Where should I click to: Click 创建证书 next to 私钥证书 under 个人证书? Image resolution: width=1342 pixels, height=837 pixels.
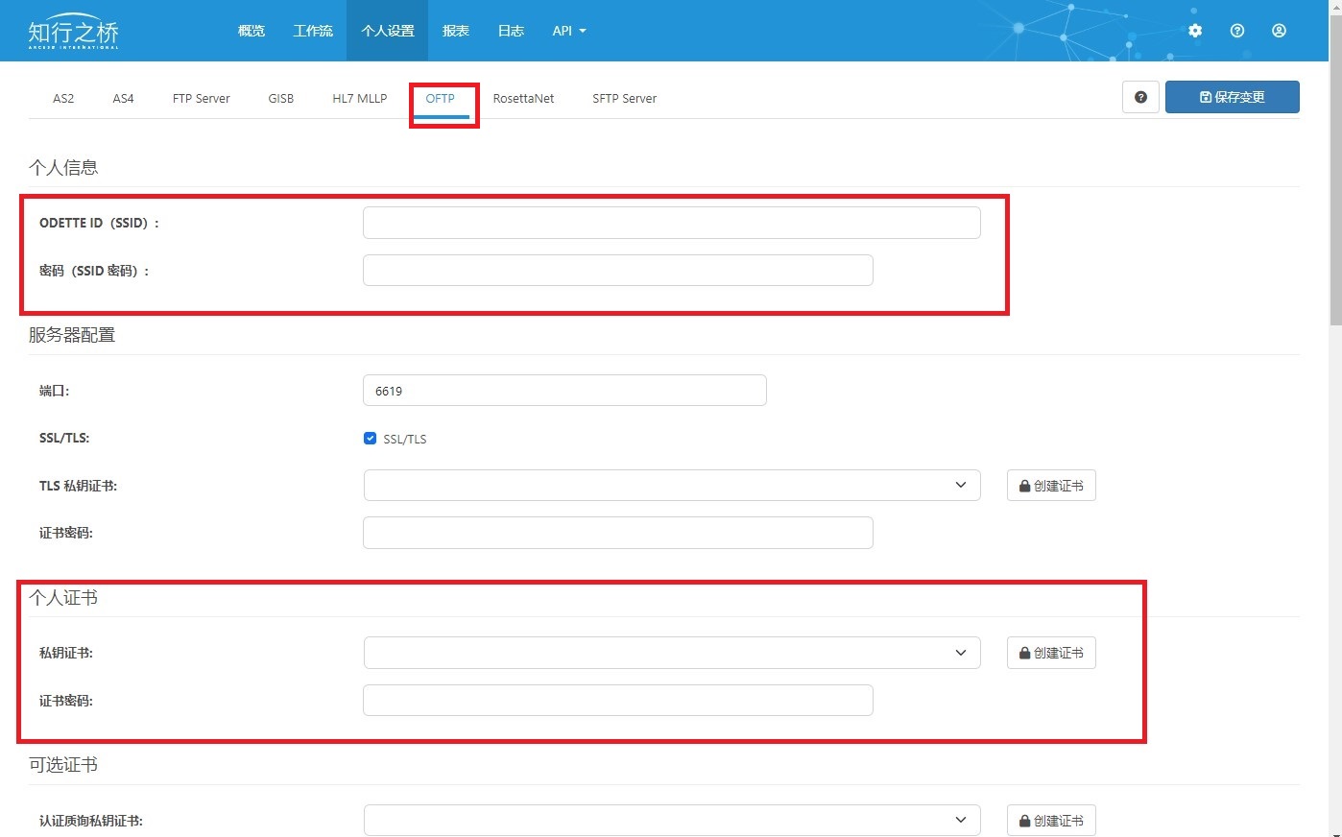(x=1051, y=653)
